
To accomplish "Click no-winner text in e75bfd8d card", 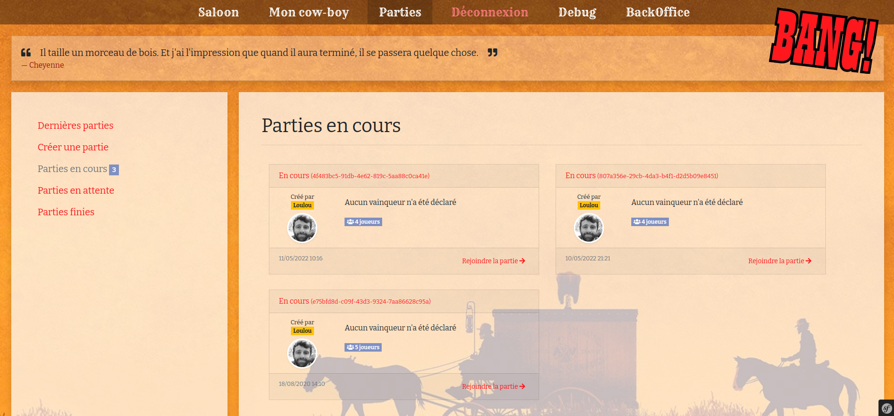I will [400, 328].
